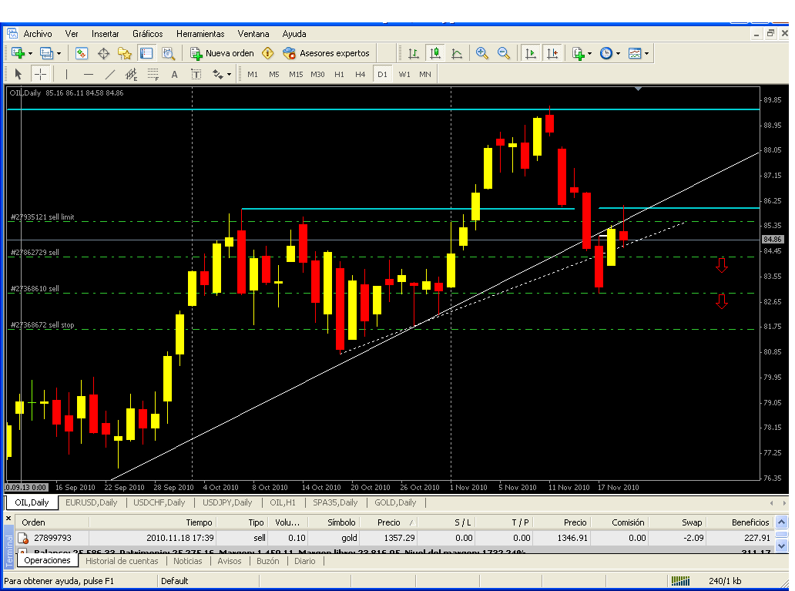Toggle chart shift
795x591 pixels.
pyautogui.click(x=552, y=53)
